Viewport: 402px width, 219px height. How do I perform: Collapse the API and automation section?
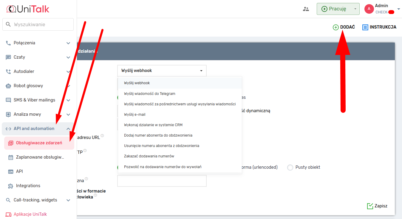68,129
